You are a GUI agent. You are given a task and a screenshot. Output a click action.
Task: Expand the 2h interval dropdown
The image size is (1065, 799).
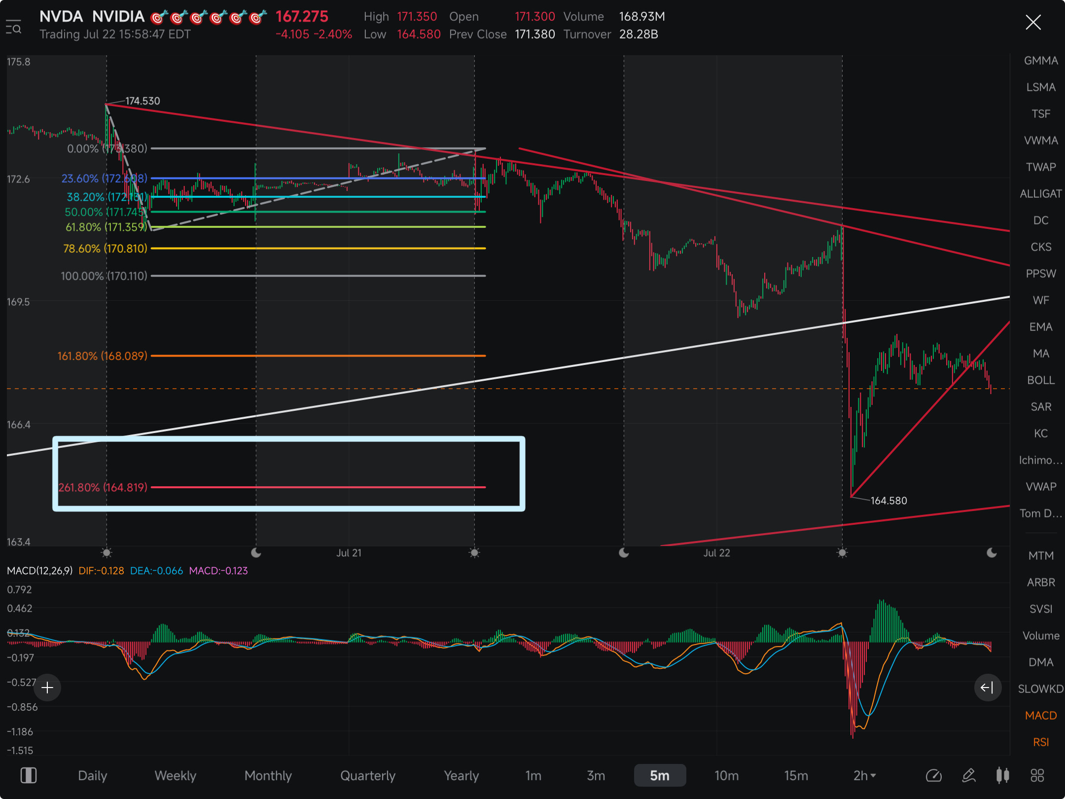865,776
